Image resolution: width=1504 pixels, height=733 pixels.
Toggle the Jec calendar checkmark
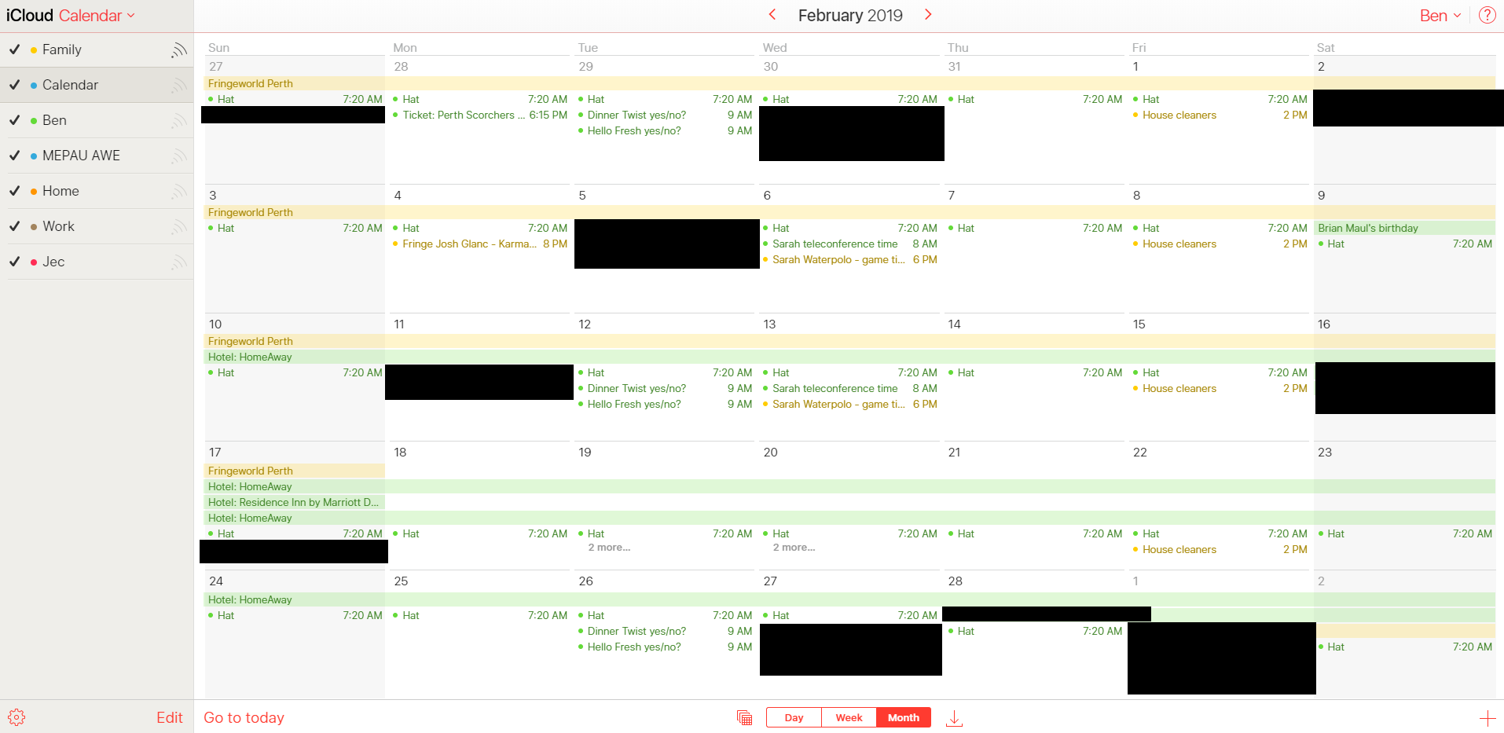(x=14, y=262)
